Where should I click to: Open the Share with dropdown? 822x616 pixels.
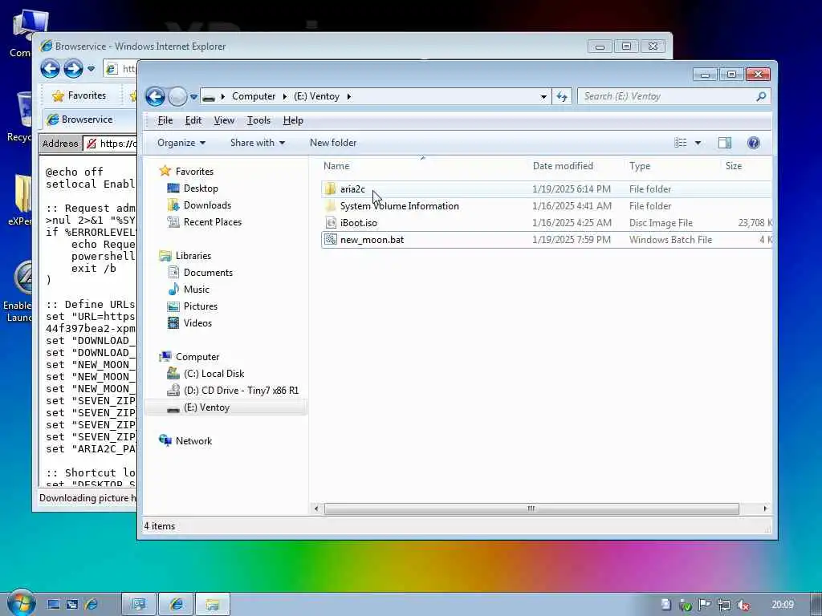pos(258,143)
